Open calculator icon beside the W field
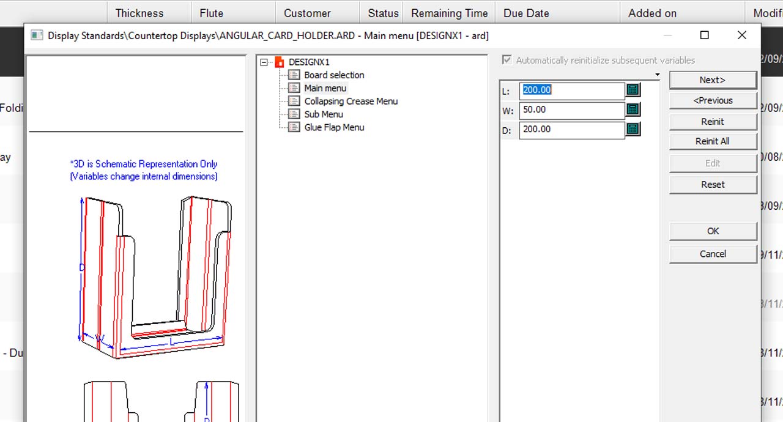Viewport: 783px width, 422px height. click(x=633, y=110)
